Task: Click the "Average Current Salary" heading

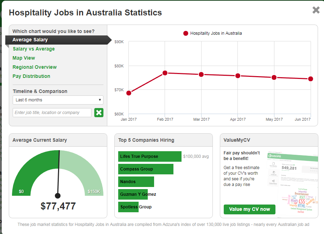Action: point(40,140)
